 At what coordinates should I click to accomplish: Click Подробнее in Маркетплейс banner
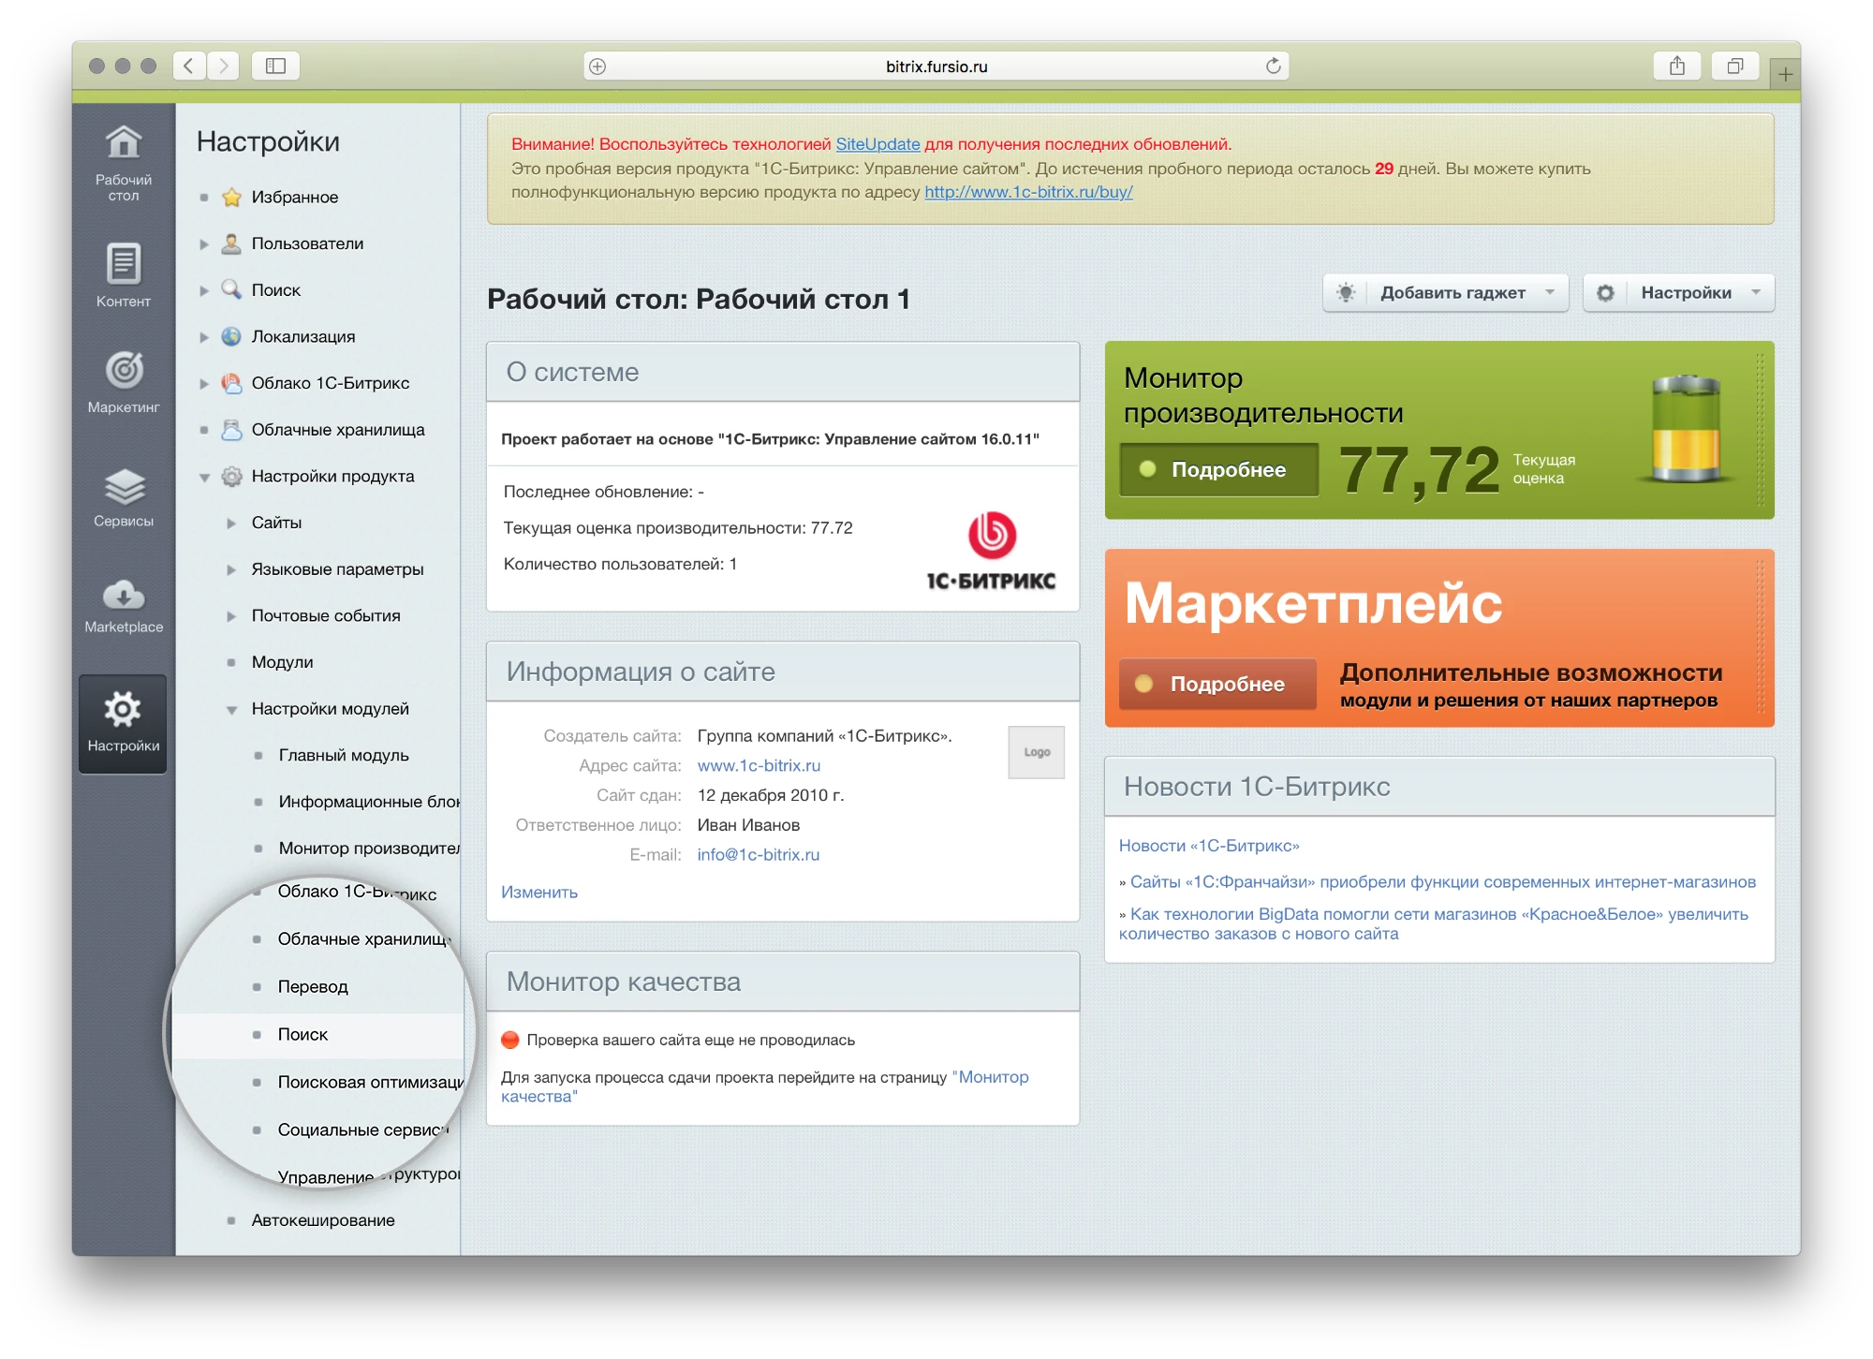click(1217, 685)
